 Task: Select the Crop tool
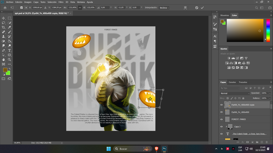(4, 27)
